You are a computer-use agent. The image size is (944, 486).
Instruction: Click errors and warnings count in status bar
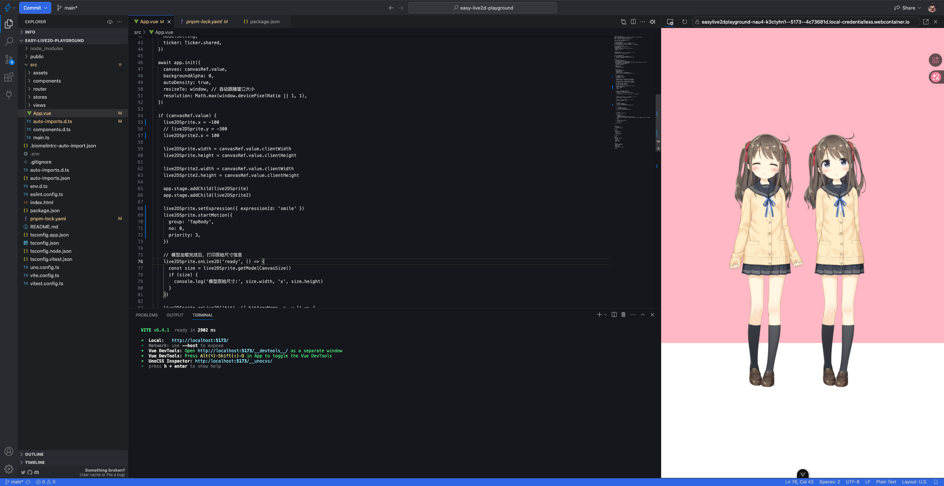46,482
